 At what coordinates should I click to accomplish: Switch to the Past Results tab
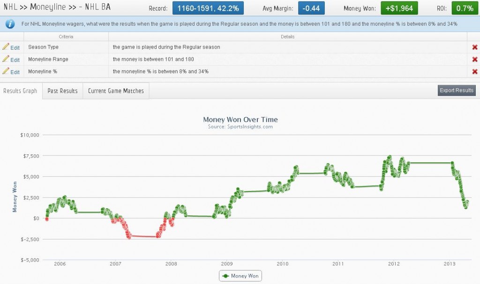tap(62, 91)
